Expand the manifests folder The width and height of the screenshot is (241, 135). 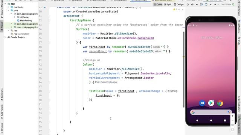coord(8,7)
